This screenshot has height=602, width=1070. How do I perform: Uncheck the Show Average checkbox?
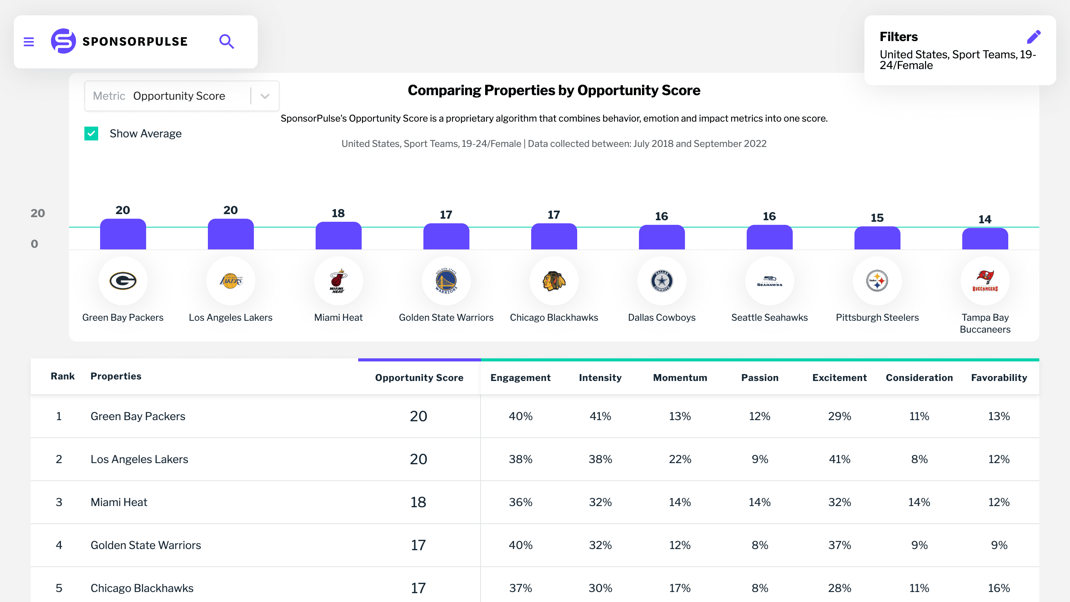[91, 134]
